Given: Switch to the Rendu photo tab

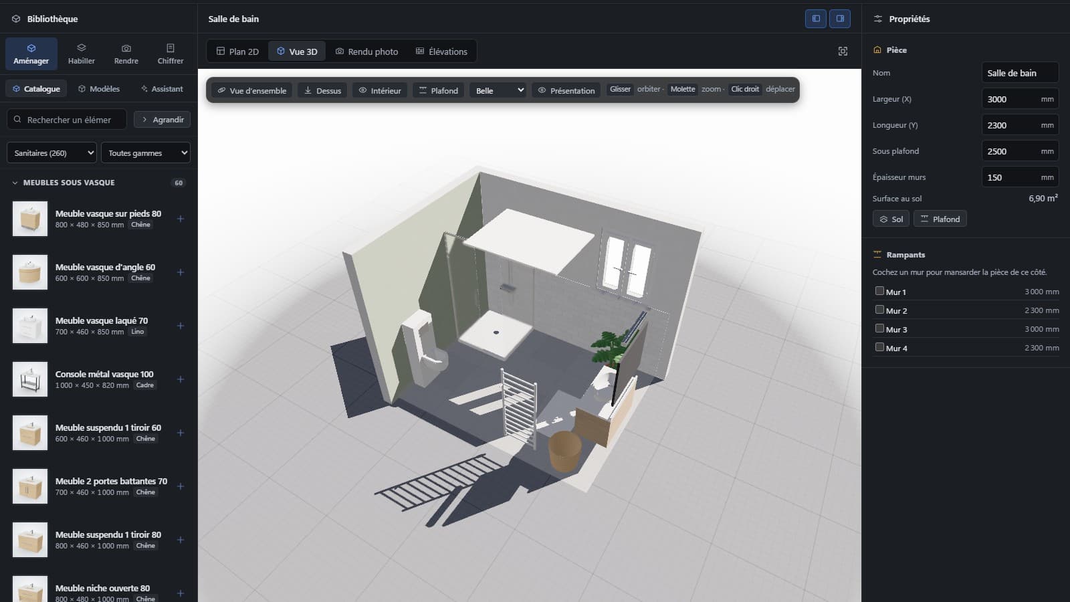Looking at the screenshot, I should 366,52.
